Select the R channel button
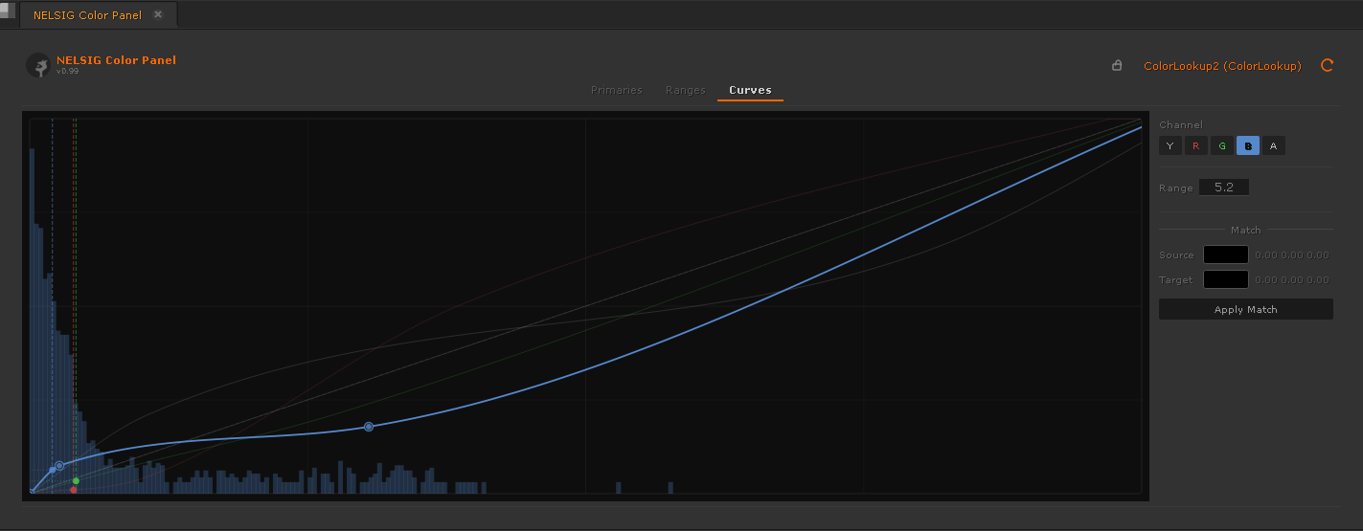 tap(1195, 145)
